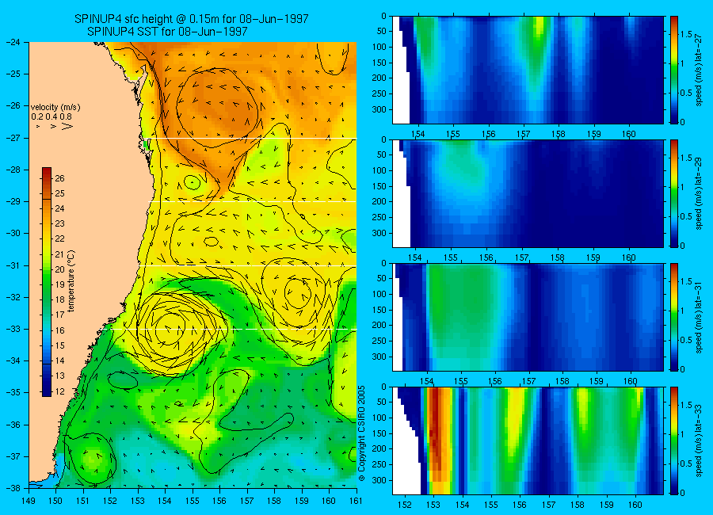Click the "300" depth label of the lat=-27 panel
713x515 pixels.
[379, 109]
